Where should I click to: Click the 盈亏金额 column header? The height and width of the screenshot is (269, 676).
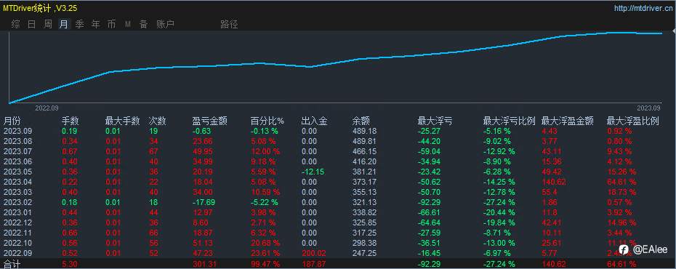209,121
